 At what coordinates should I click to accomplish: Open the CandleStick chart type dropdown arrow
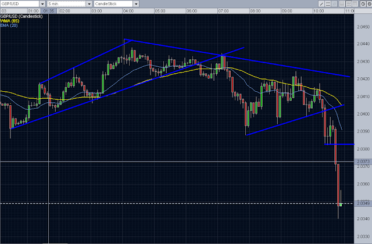(x=136, y=4)
